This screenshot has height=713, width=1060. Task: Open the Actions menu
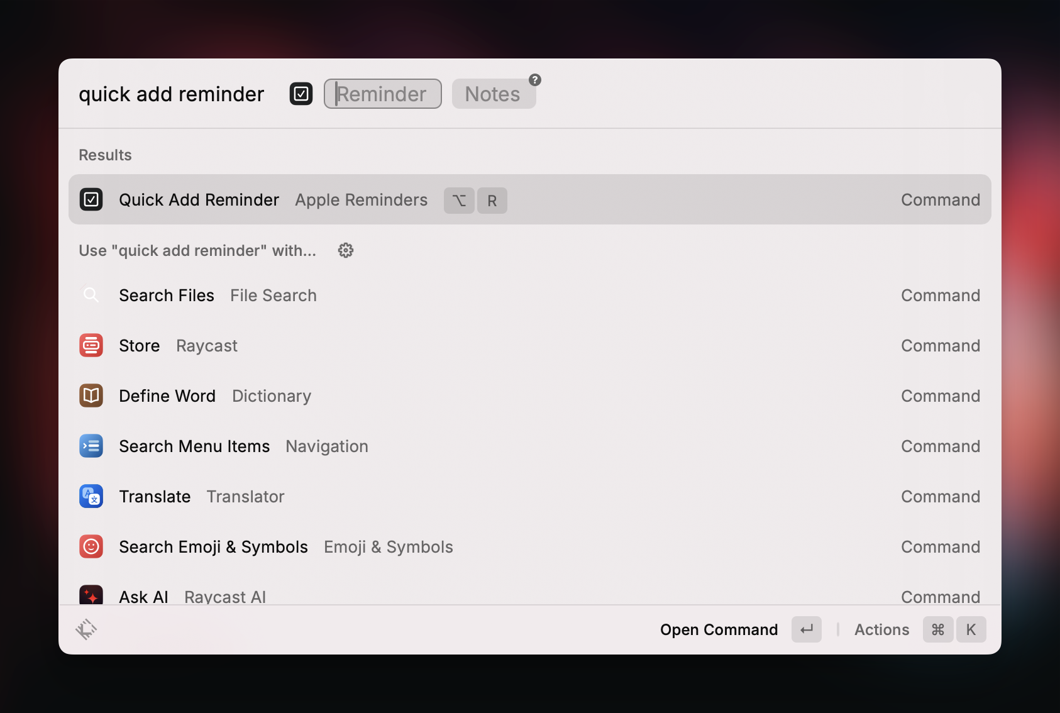(x=881, y=629)
